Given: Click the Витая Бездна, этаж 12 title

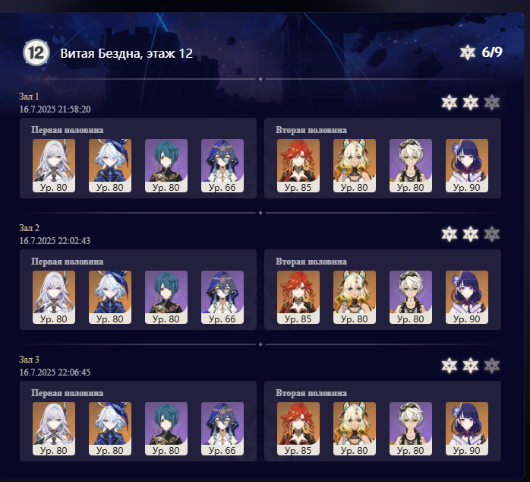Looking at the screenshot, I should (x=126, y=53).
